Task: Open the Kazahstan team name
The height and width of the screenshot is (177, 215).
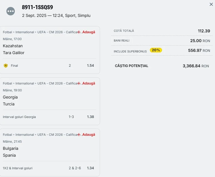Action: pyautogui.click(x=13, y=46)
